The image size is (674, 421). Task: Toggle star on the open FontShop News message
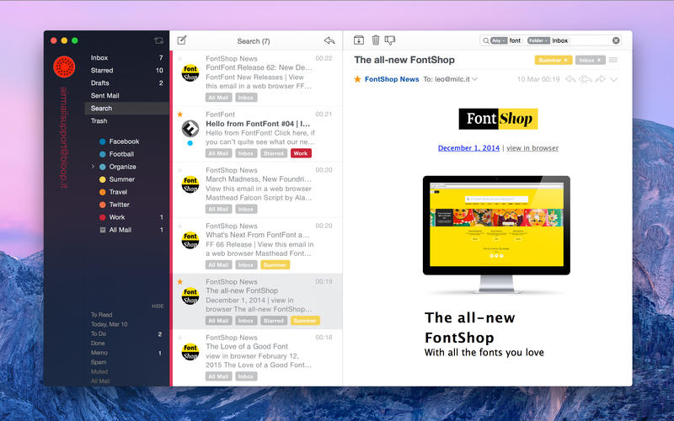[358, 79]
